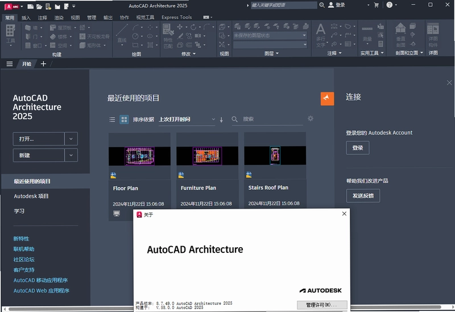Select the 矩形体 (Box) tool
This screenshot has width=455, height=312.
click(x=90, y=45)
